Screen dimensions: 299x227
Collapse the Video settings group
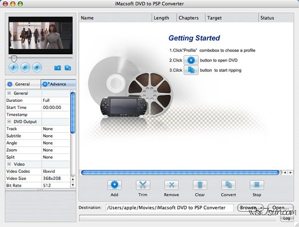pyautogui.click(x=9, y=164)
